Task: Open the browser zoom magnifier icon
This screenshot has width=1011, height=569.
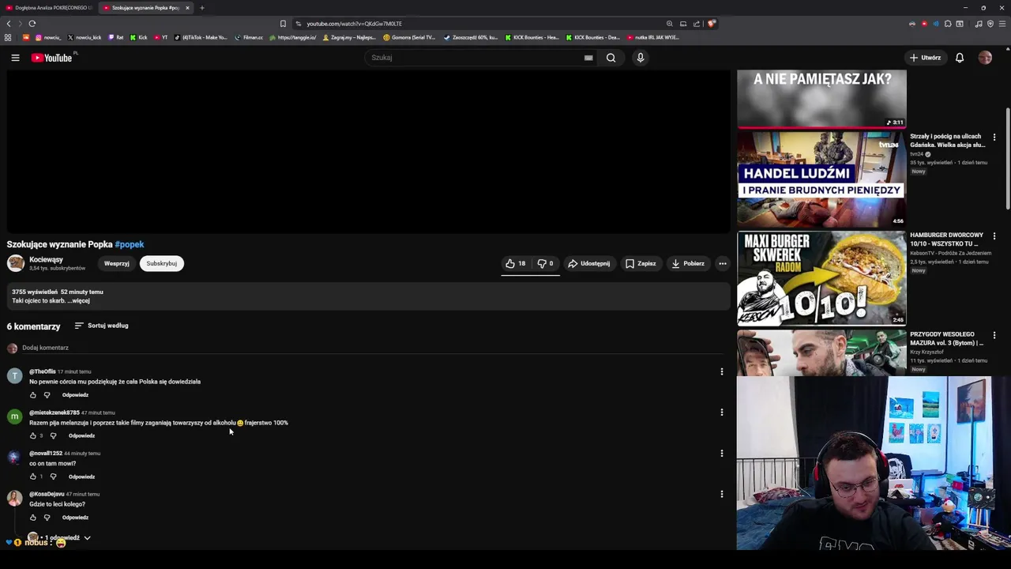Action: [x=670, y=24]
